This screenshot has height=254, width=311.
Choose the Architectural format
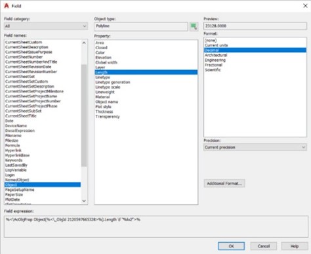255,55
